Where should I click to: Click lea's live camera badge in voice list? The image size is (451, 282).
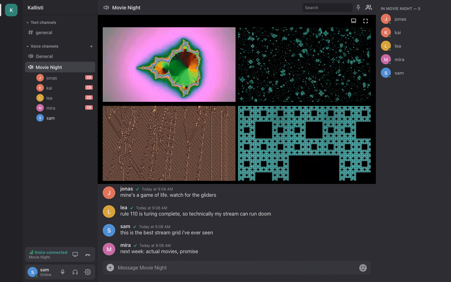coord(89,97)
